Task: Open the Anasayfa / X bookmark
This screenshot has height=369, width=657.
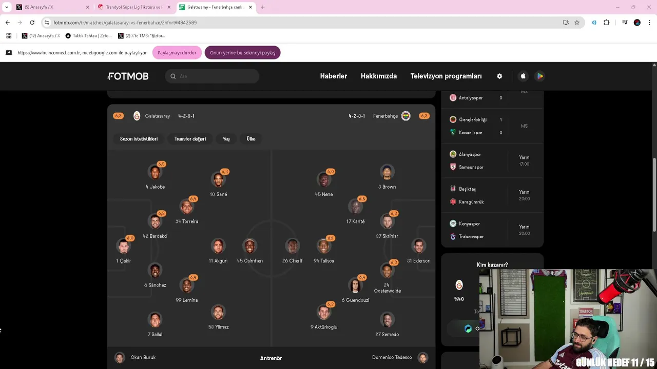Action: pyautogui.click(x=41, y=36)
